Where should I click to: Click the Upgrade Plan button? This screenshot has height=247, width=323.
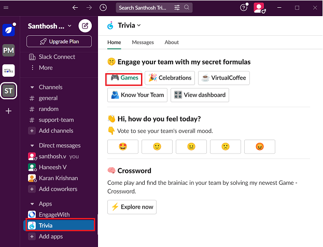pyautogui.click(x=59, y=42)
